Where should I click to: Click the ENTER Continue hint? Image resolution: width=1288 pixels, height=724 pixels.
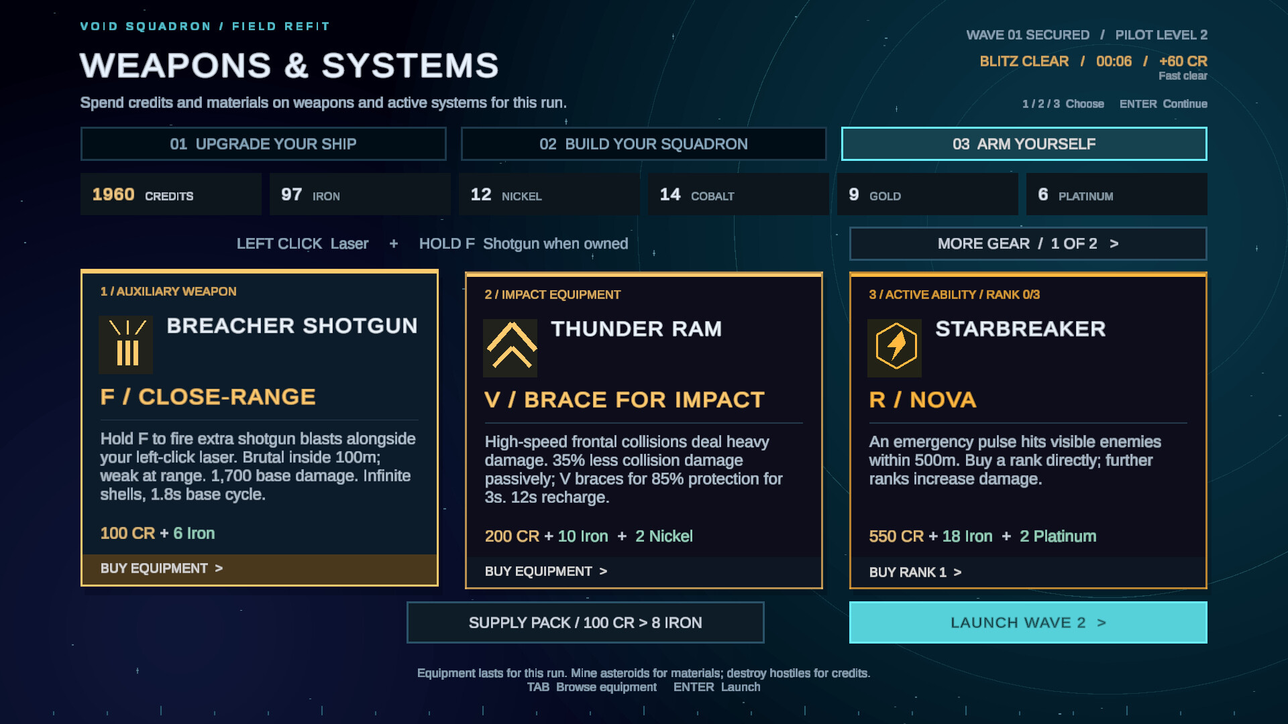pos(1163,104)
